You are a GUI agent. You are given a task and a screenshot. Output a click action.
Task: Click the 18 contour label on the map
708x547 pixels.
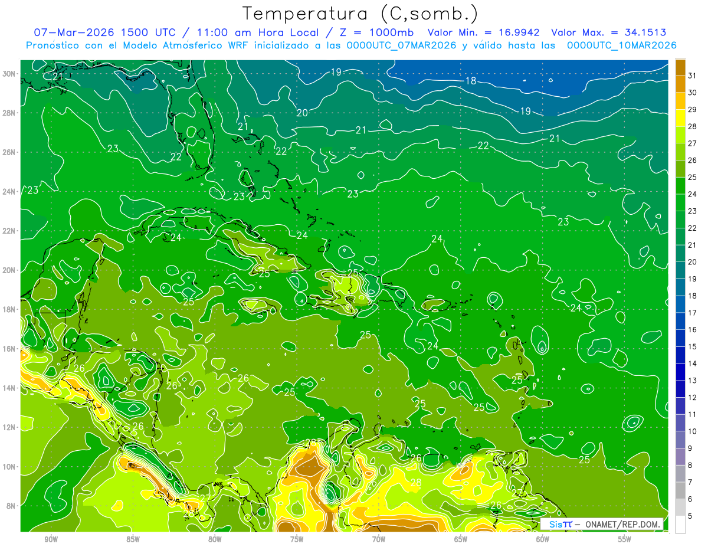click(471, 81)
